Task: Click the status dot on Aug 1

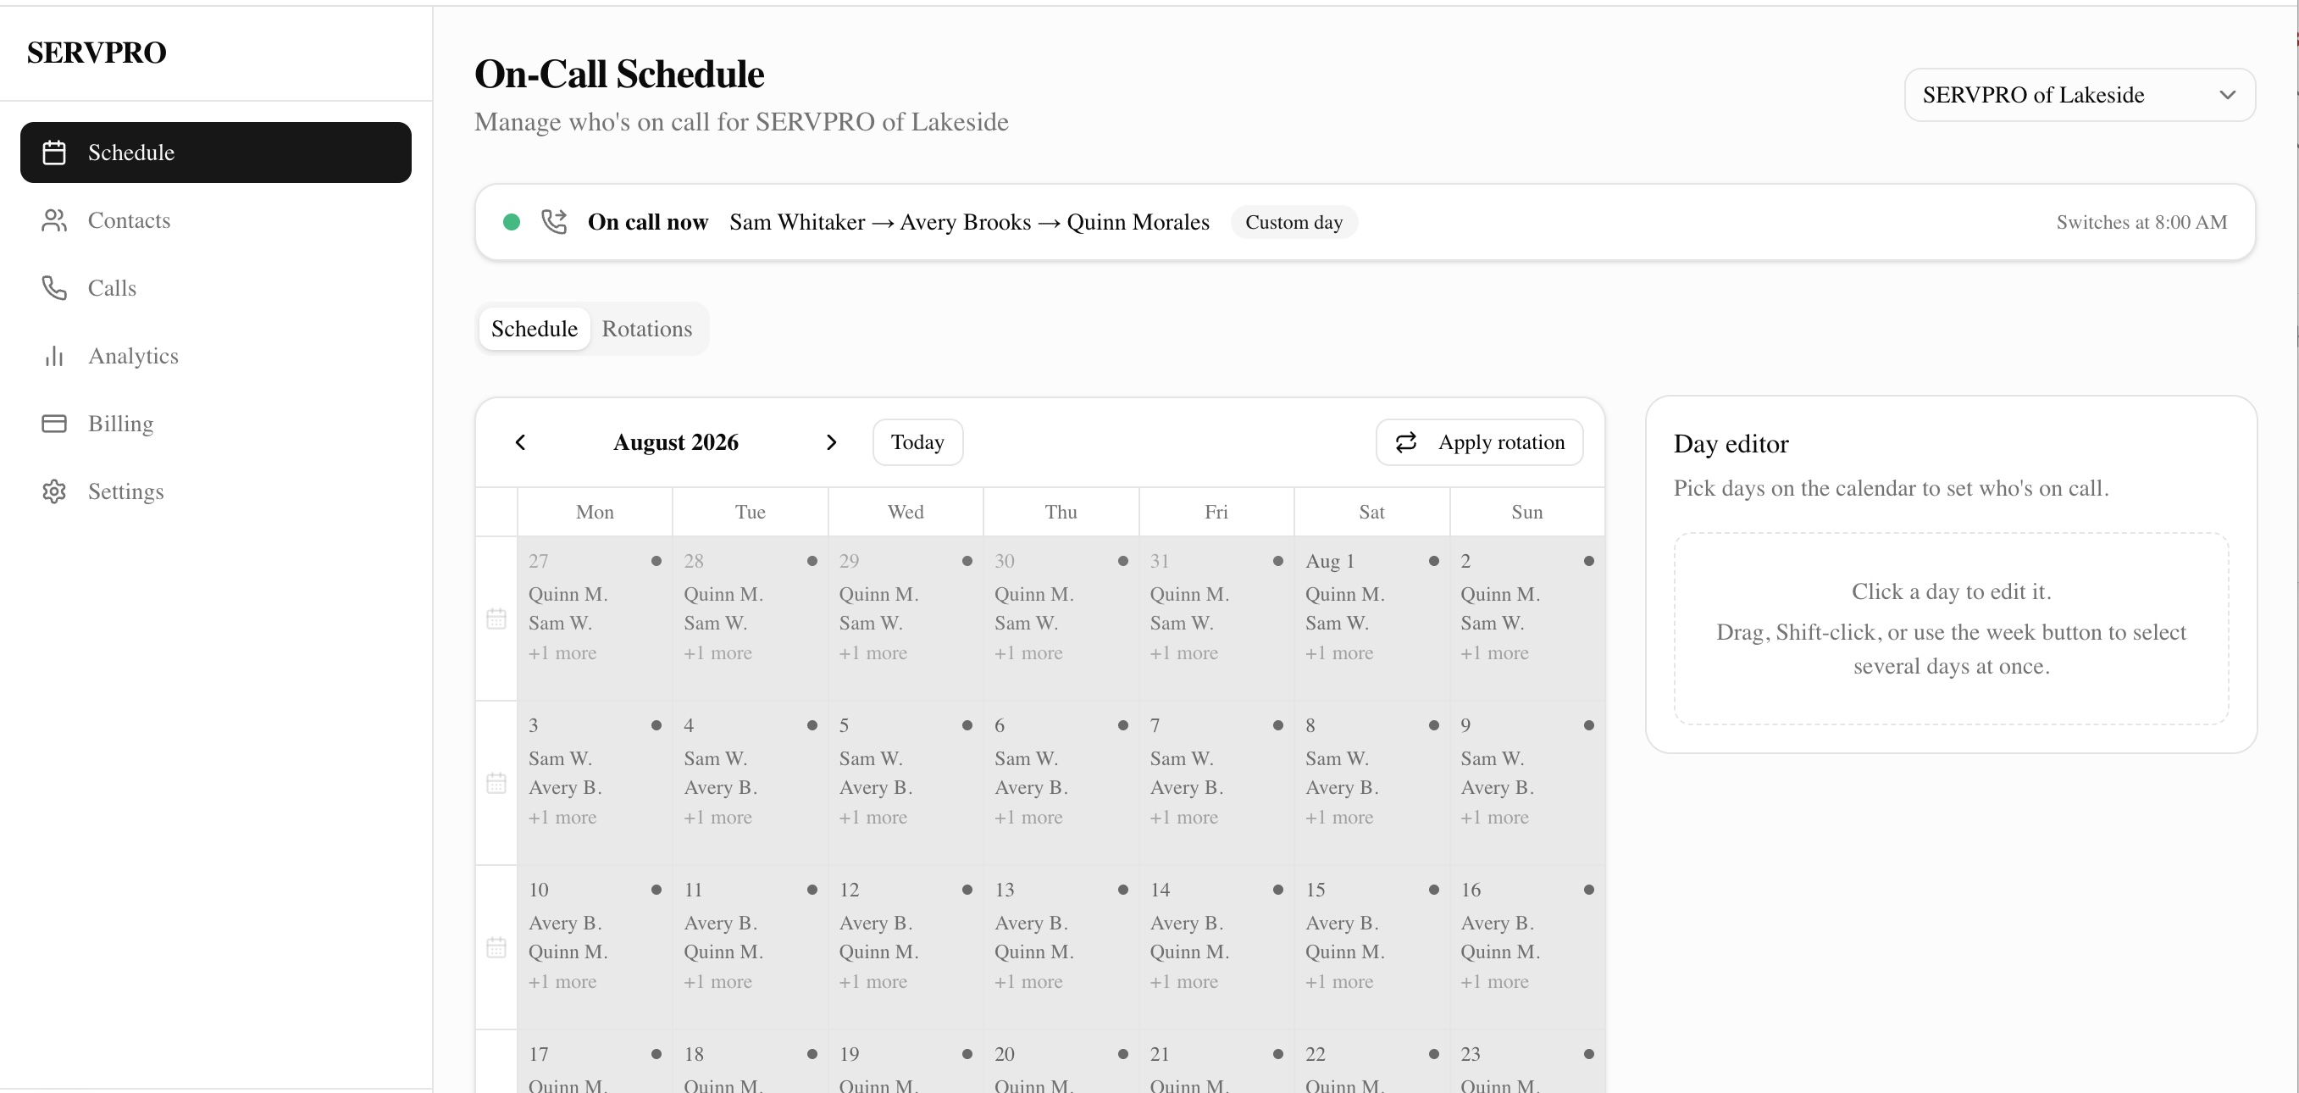Action: (x=1433, y=561)
